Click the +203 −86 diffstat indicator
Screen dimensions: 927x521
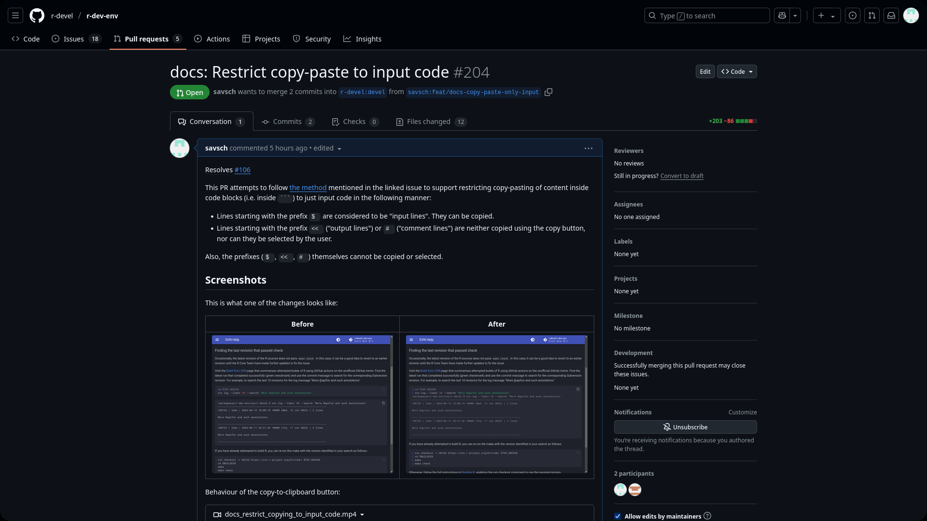(x=732, y=121)
